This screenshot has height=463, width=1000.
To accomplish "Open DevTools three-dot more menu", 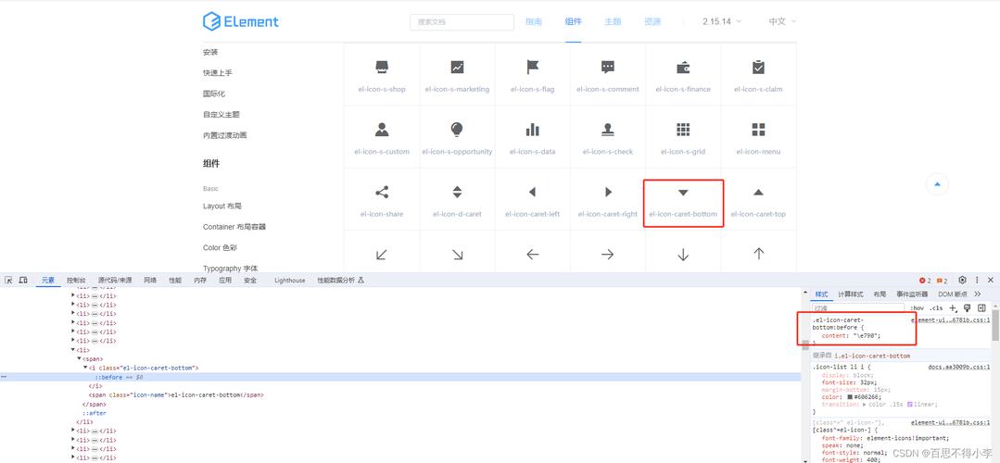I will pyautogui.click(x=977, y=281).
